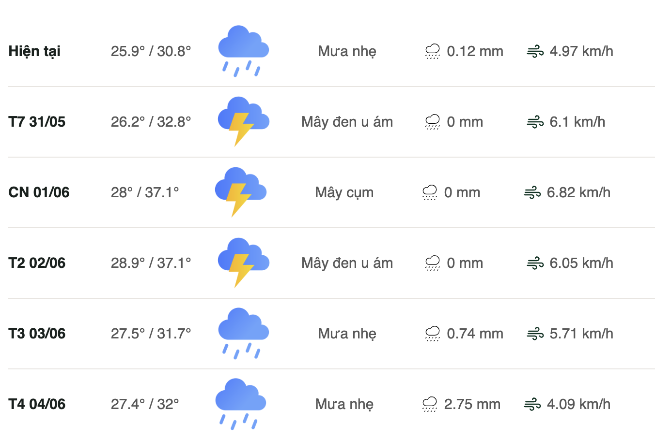Click the 28.9° / 37.1° temperature range
Viewport: 655px width, 439px height.
click(151, 263)
